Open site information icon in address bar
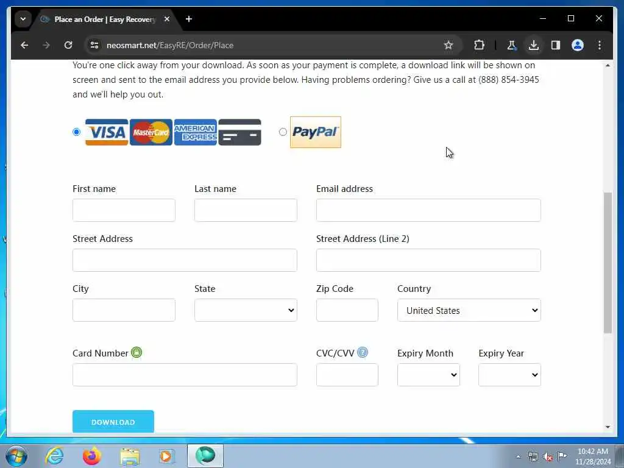 (x=94, y=45)
